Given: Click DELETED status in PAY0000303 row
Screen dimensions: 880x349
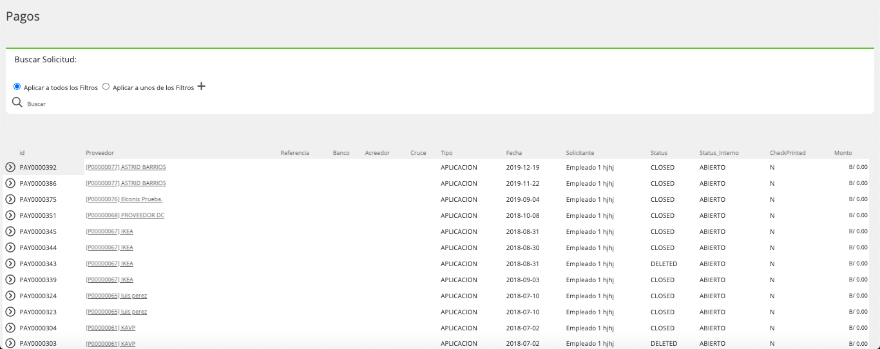Looking at the screenshot, I should [664, 344].
